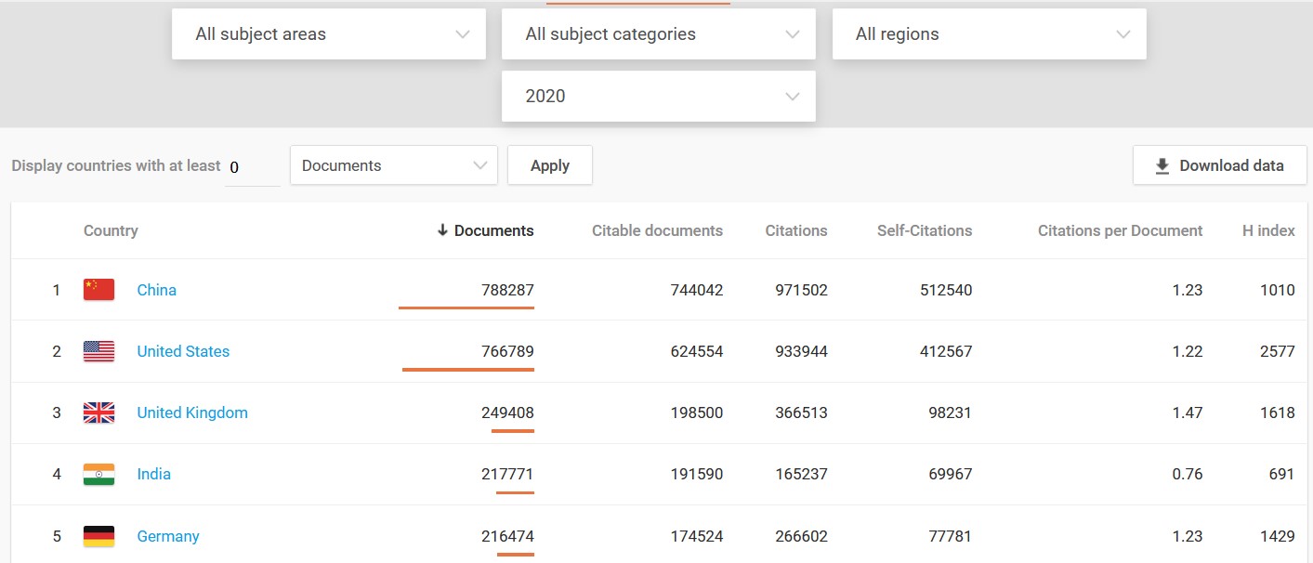
Task: Open the All subject categories dropdown
Action: 659,34
